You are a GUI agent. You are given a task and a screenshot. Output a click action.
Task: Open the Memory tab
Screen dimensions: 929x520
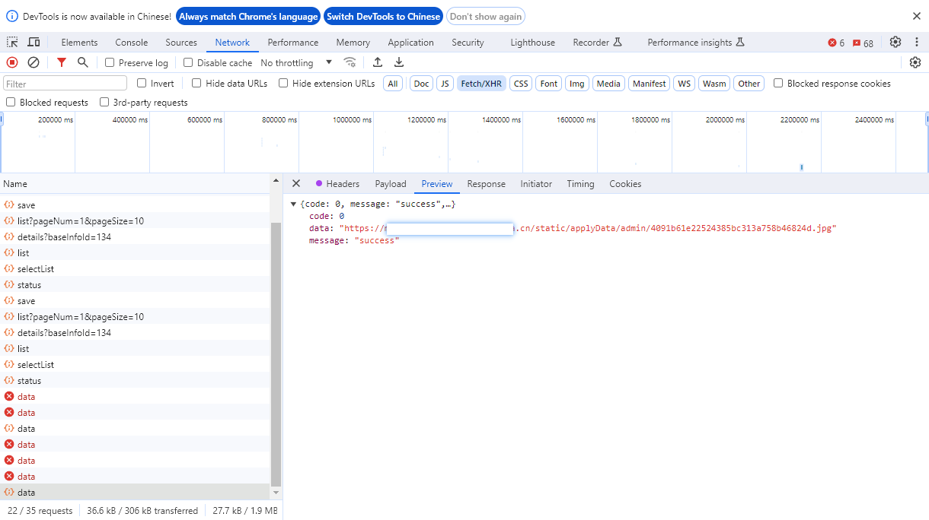click(353, 43)
